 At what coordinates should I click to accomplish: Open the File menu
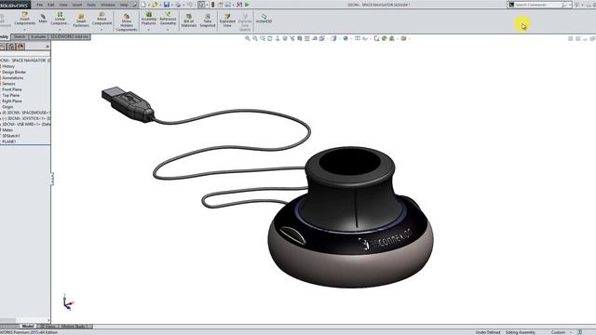point(39,5)
